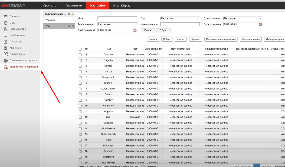Open the Тип идентификатора dropdown
The width and height of the screenshot is (285, 167).
click(x=117, y=24)
